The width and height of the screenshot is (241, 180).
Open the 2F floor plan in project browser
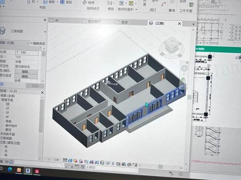(x=8, y=108)
